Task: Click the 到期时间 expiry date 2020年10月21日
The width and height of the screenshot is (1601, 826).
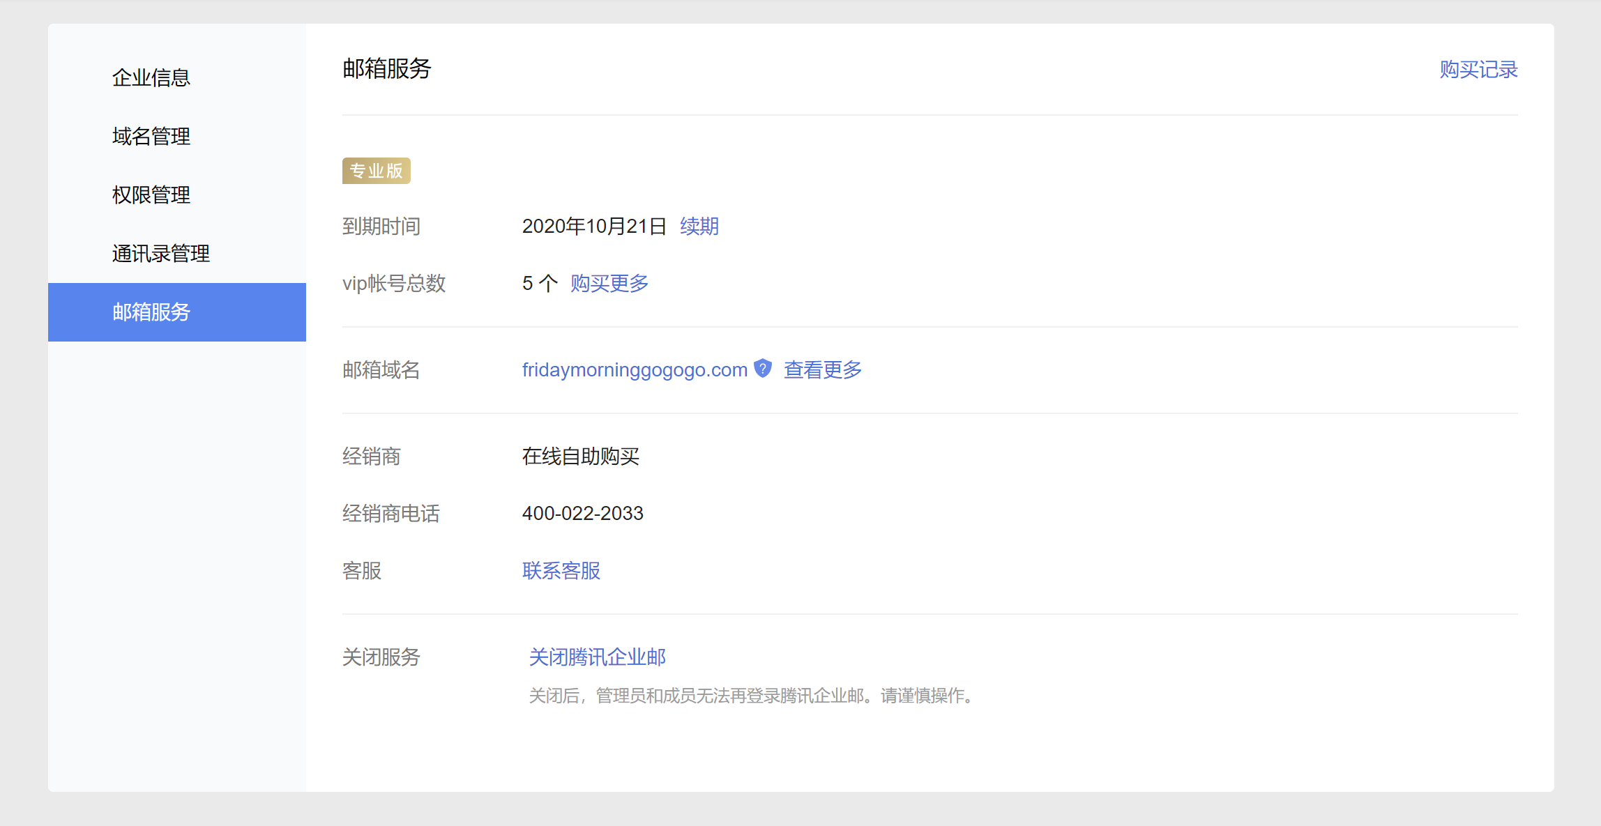Action: click(x=594, y=226)
